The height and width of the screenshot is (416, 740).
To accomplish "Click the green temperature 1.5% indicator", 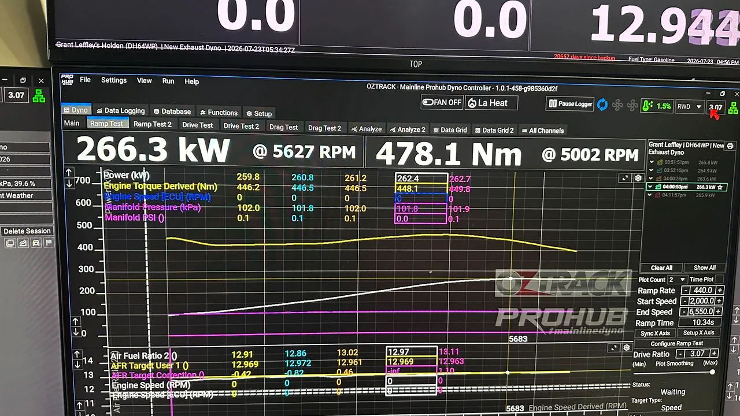I will [657, 106].
